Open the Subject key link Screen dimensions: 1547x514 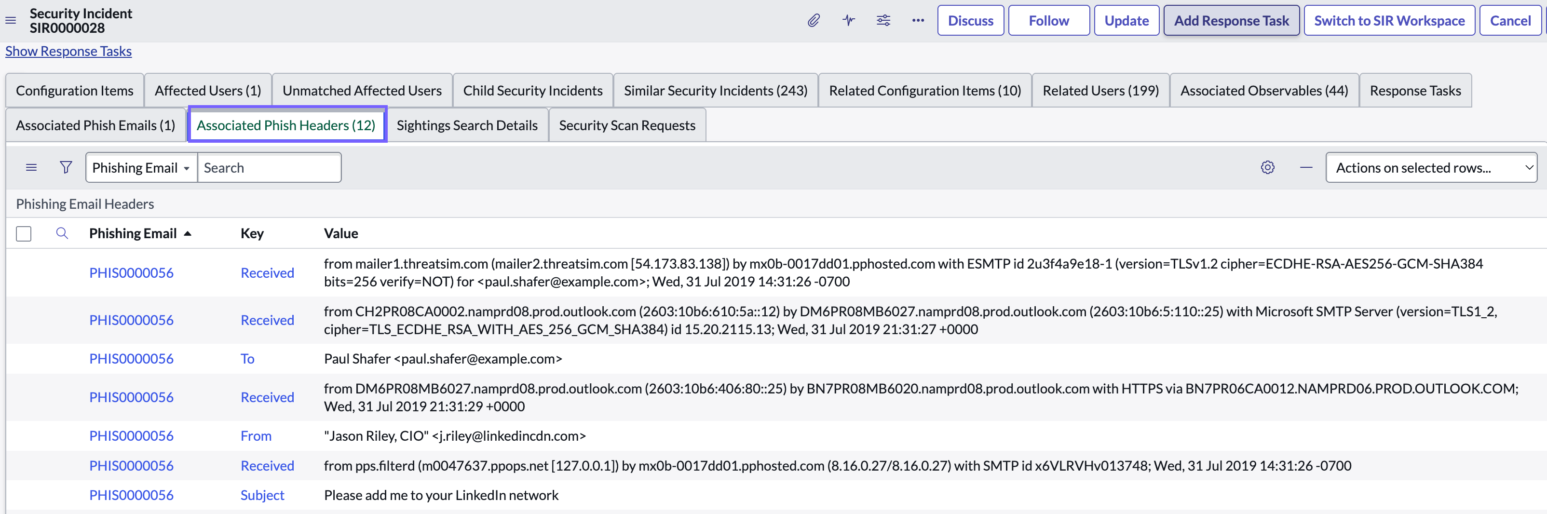click(x=262, y=495)
